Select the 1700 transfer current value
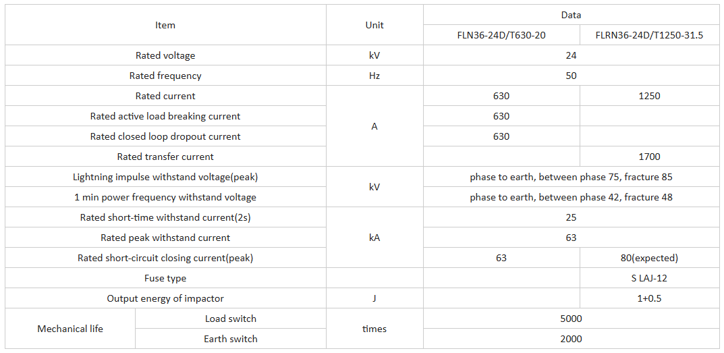The width and height of the screenshot is (724, 353). [x=649, y=157]
